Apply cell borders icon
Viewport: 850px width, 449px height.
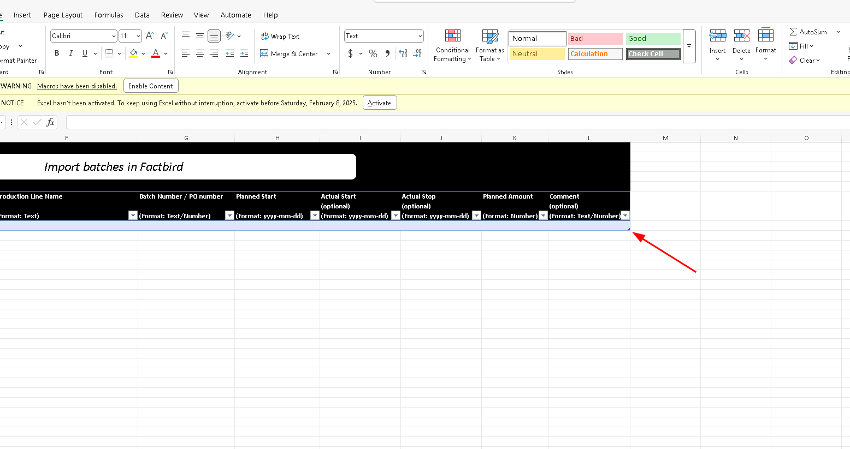109,53
